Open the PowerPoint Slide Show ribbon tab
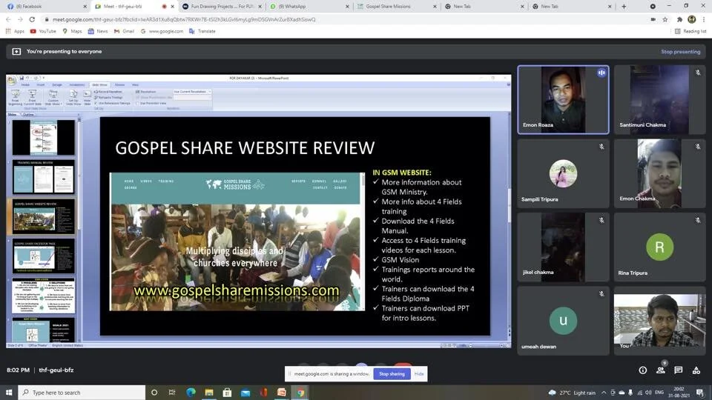The width and height of the screenshot is (712, 400). (x=99, y=84)
